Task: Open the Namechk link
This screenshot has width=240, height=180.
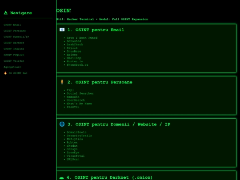Action: [73, 97]
